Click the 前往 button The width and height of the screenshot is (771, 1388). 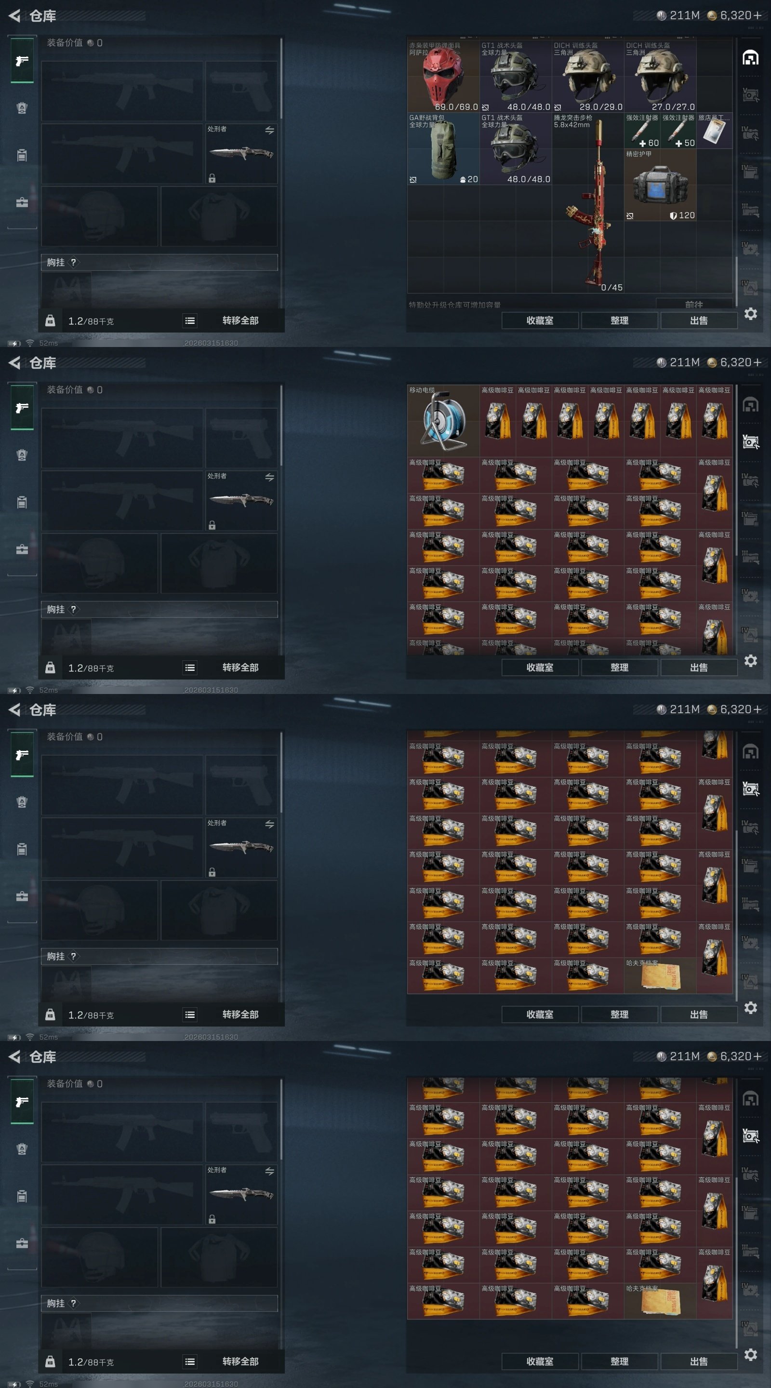(x=693, y=304)
